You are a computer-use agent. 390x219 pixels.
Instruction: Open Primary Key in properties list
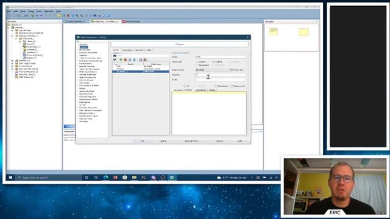pos(85,50)
